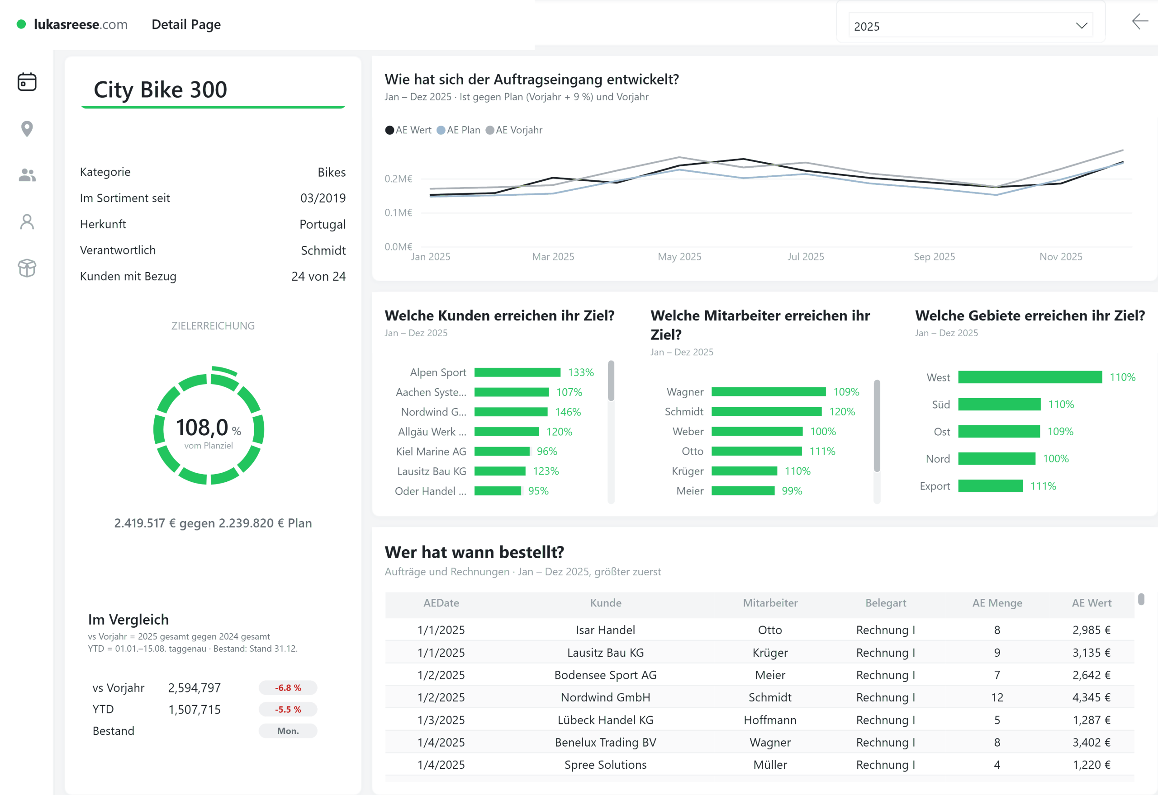
Task: Select the Isar Handel table row
Action: (759, 630)
